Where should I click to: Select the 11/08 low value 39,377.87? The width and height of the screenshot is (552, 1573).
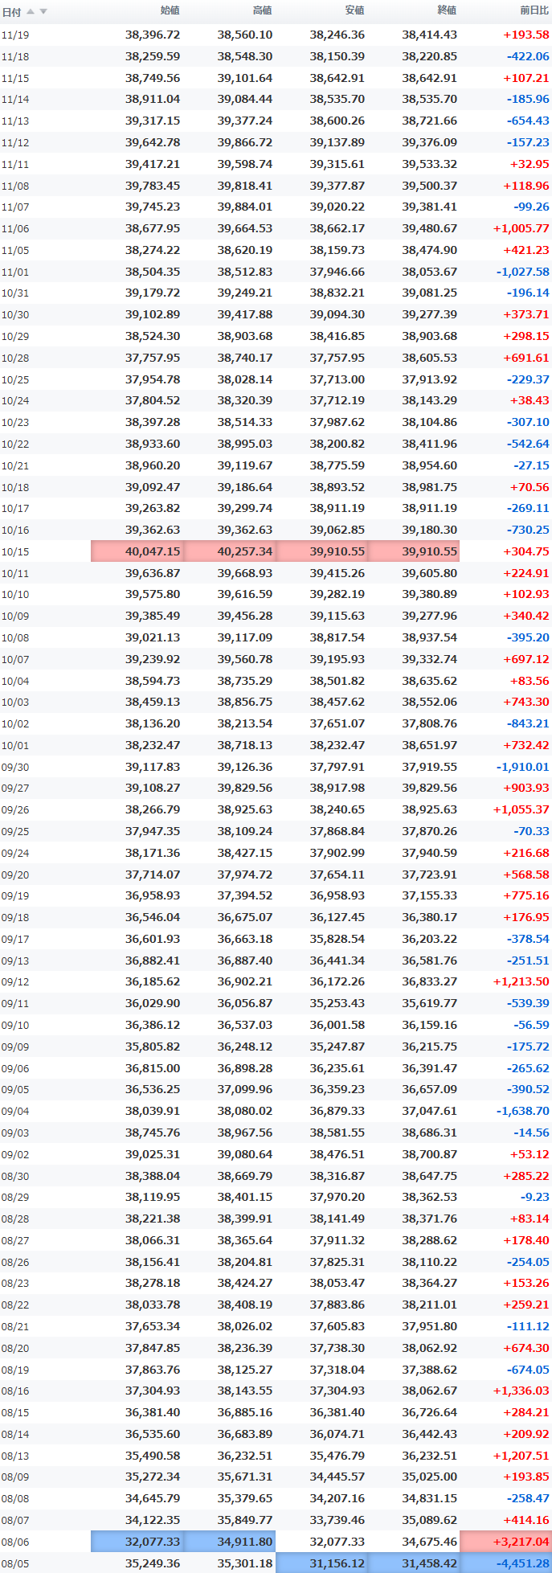coord(337,186)
